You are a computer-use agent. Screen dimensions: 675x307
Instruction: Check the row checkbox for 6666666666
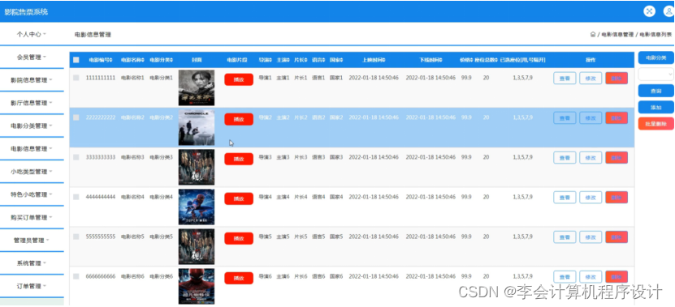[x=76, y=276]
